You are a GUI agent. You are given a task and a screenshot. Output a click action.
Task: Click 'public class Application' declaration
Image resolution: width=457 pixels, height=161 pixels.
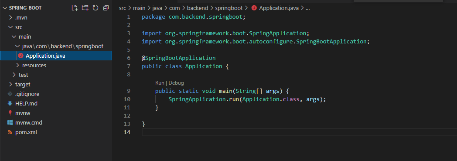point(182,66)
